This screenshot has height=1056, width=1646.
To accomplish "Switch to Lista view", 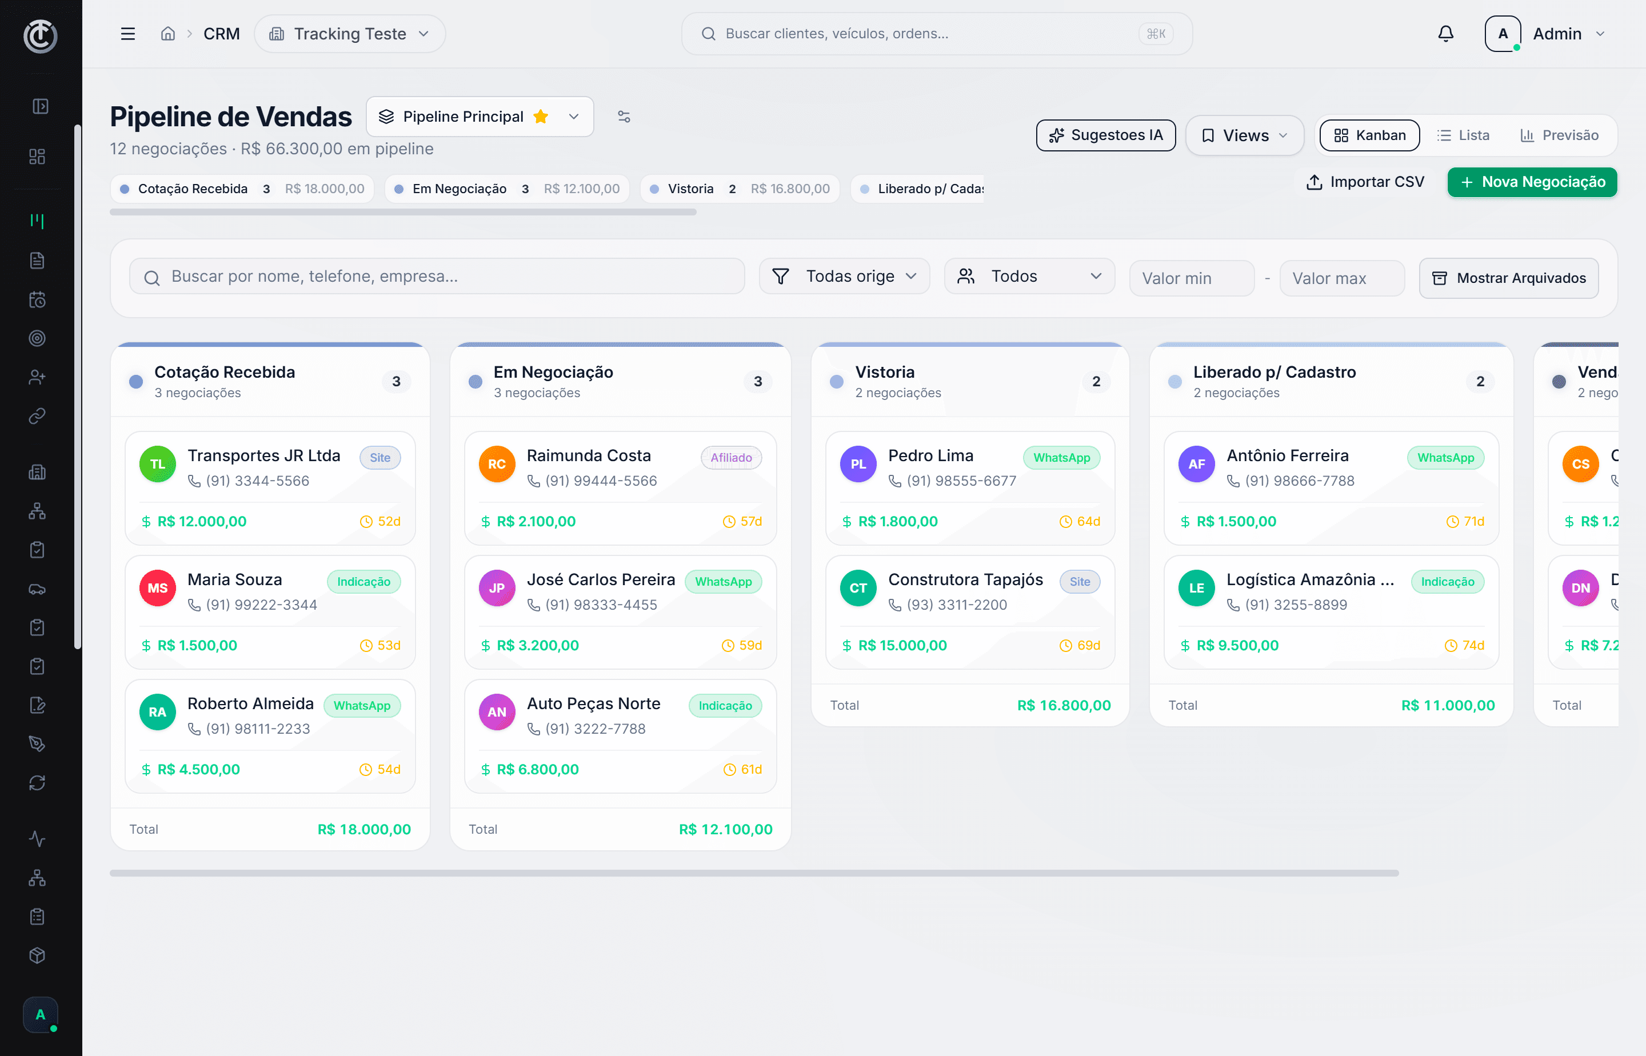I will click(1464, 135).
